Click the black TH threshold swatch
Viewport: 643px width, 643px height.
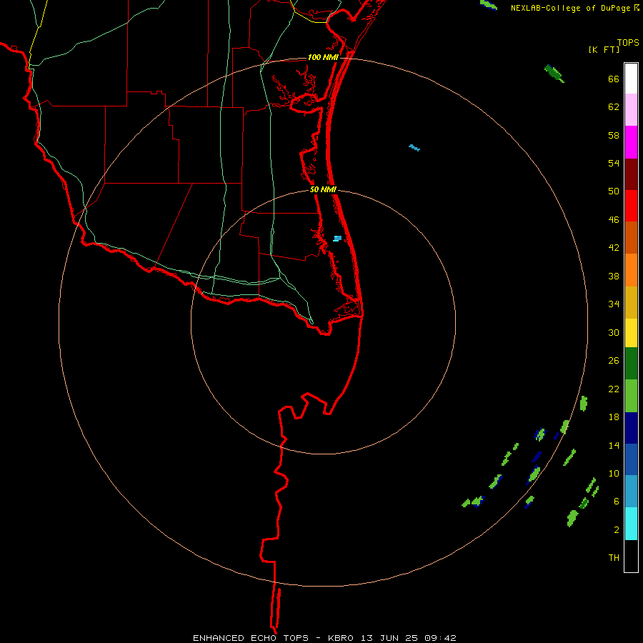pos(631,556)
